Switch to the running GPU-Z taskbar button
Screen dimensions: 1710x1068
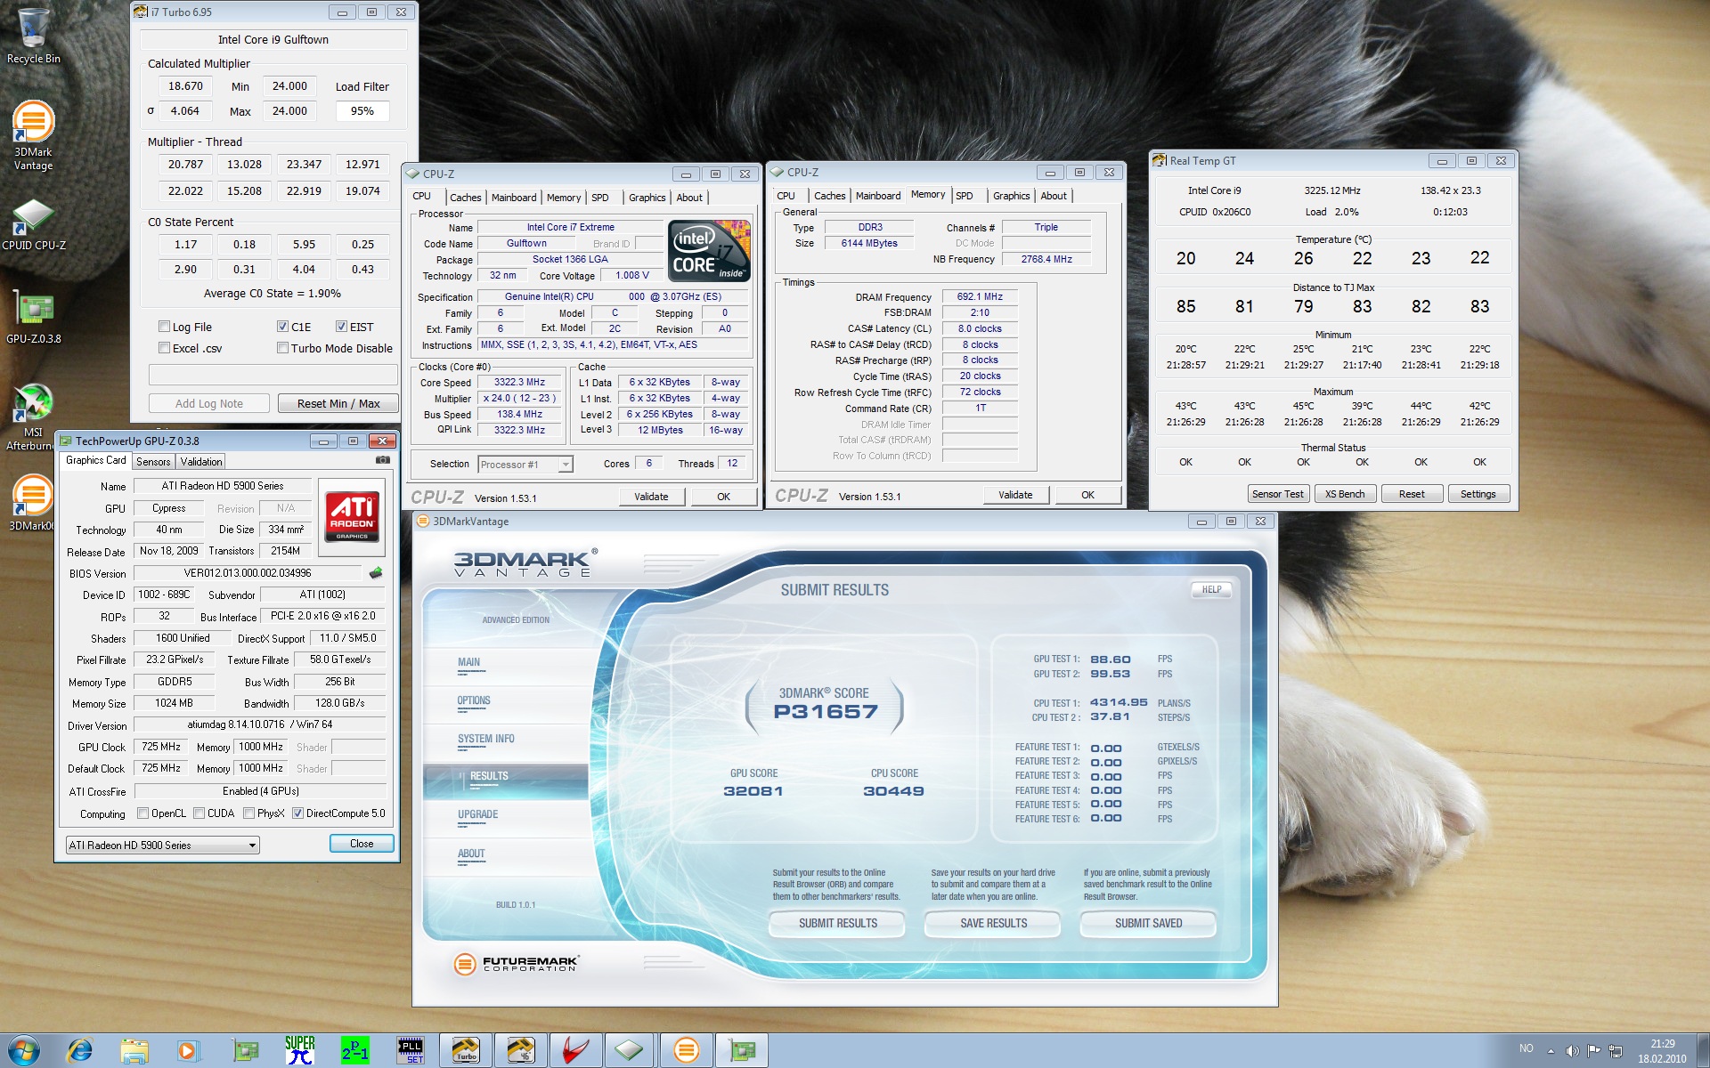[742, 1050]
